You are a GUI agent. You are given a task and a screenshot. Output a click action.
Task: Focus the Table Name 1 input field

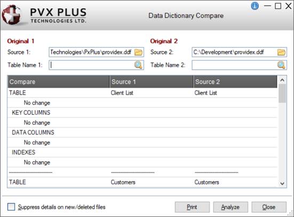tap(91, 65)
